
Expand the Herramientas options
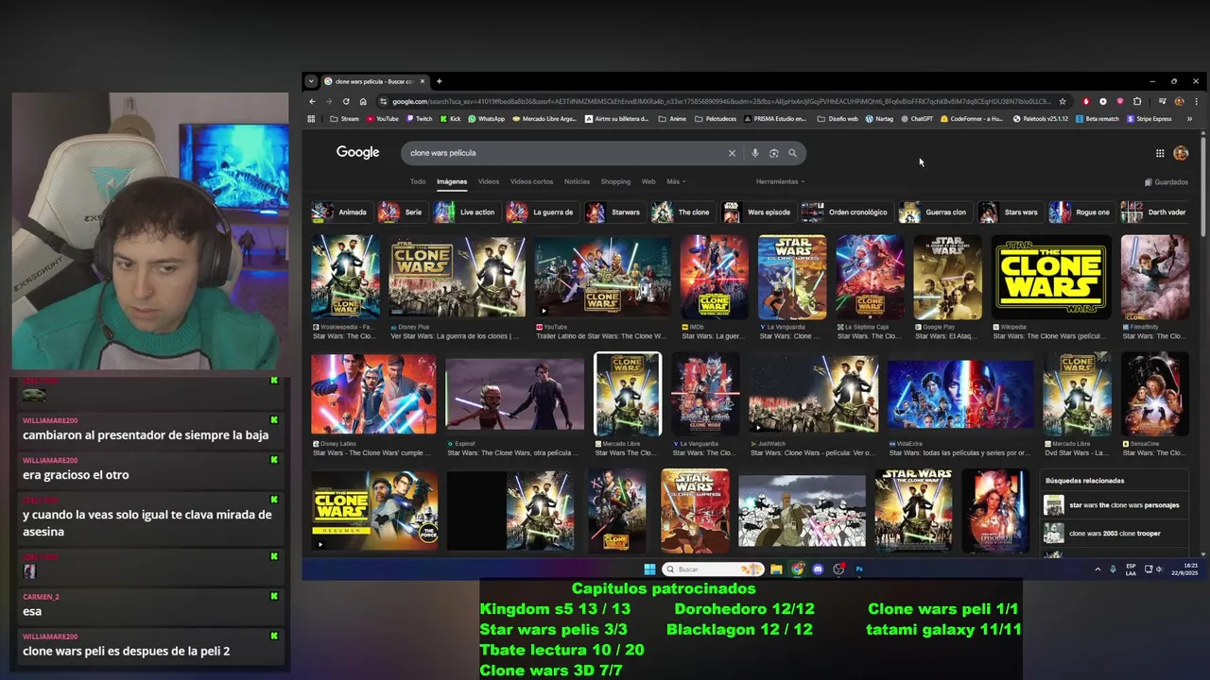coord(780,181)
